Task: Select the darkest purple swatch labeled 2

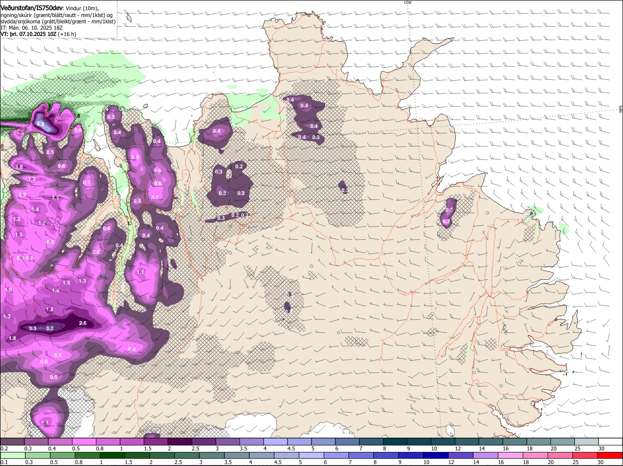Action: coord(180,441)
